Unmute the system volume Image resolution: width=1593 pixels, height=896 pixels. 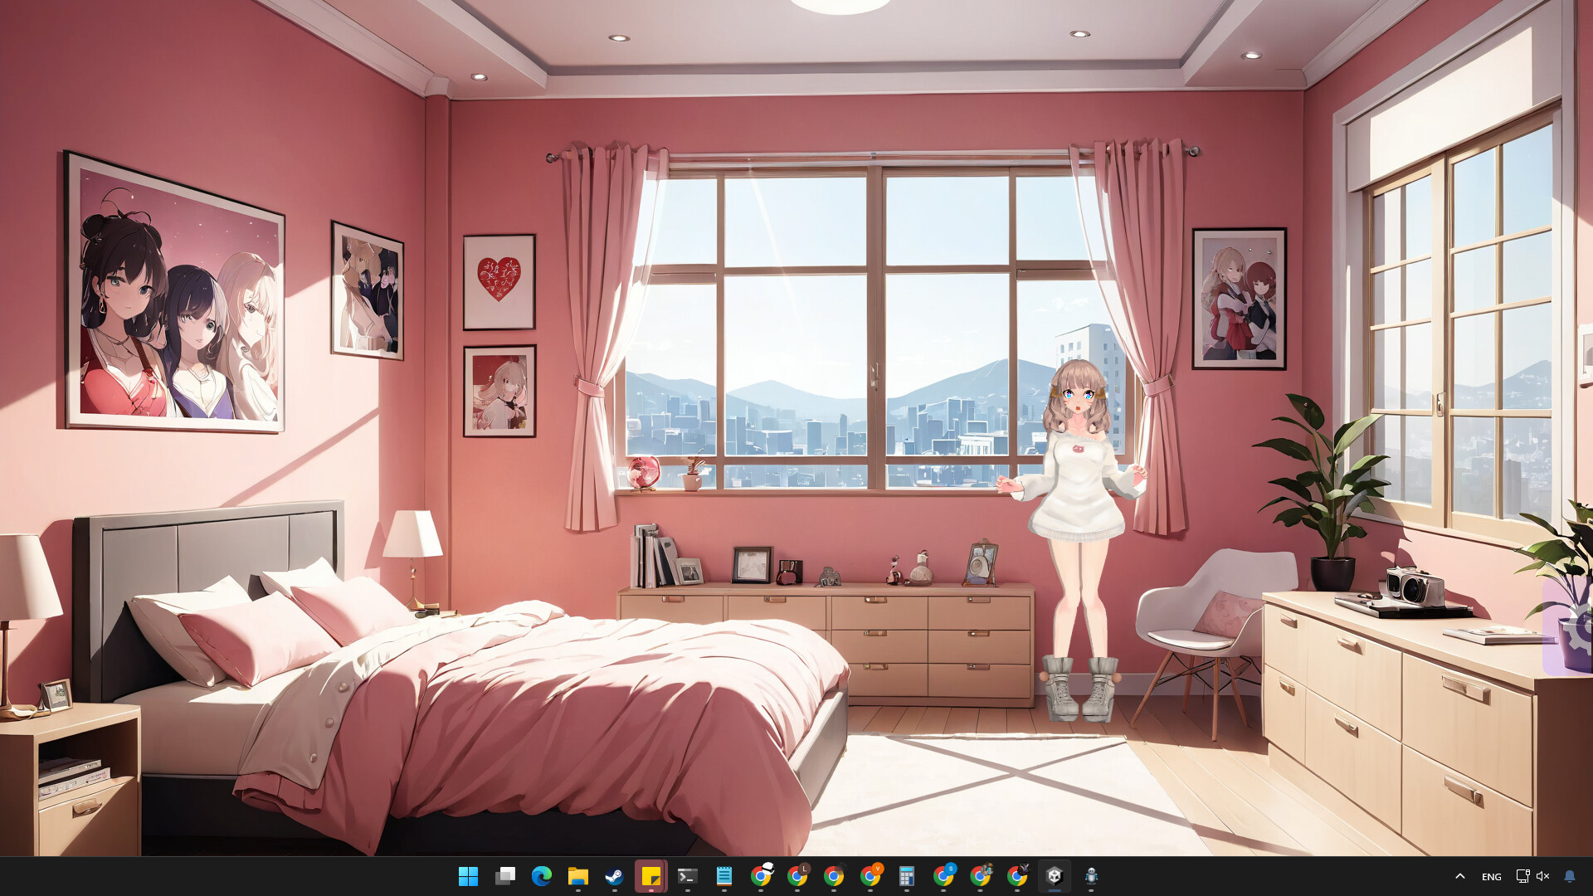[1543, 876]
